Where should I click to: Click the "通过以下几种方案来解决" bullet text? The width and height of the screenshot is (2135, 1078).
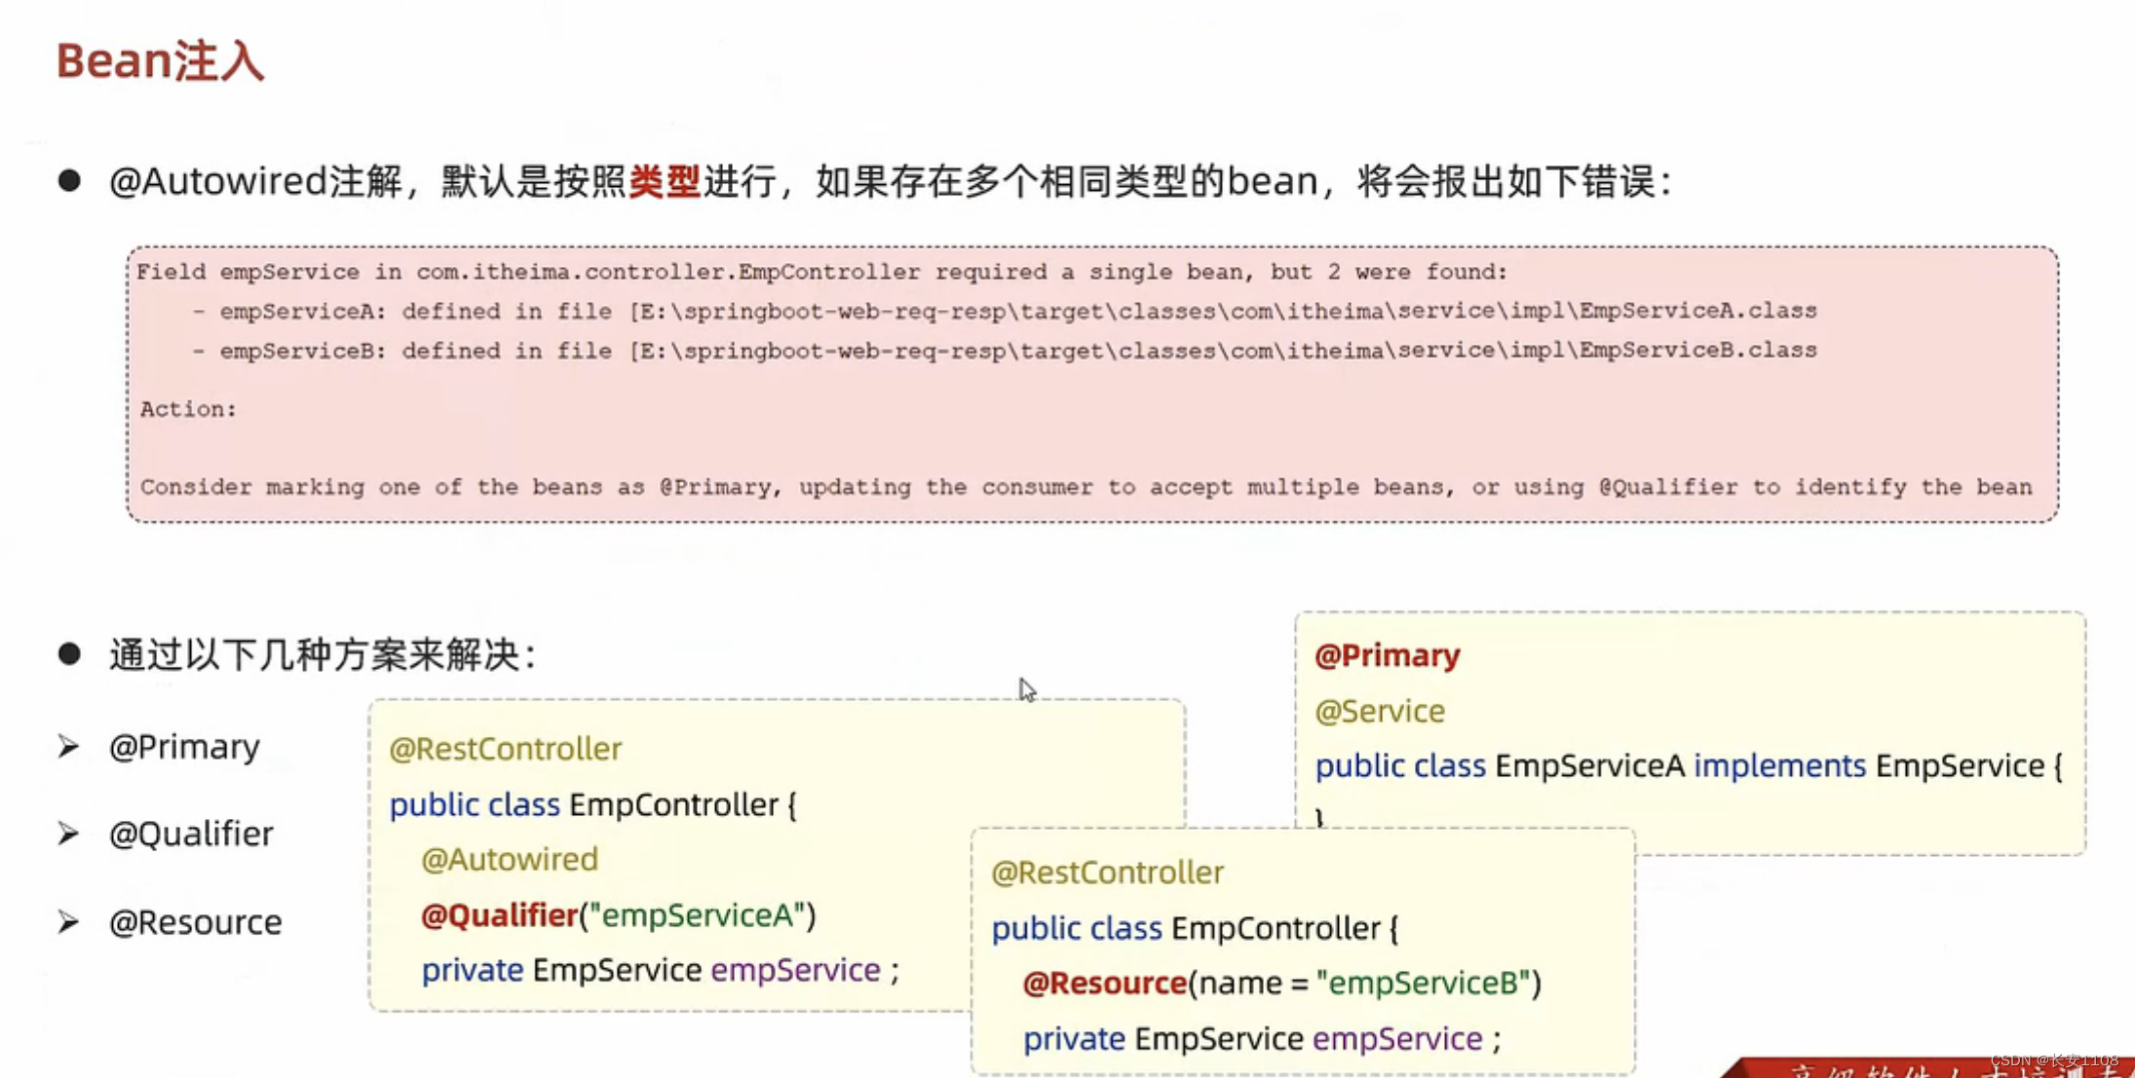[x=323, y=654]
